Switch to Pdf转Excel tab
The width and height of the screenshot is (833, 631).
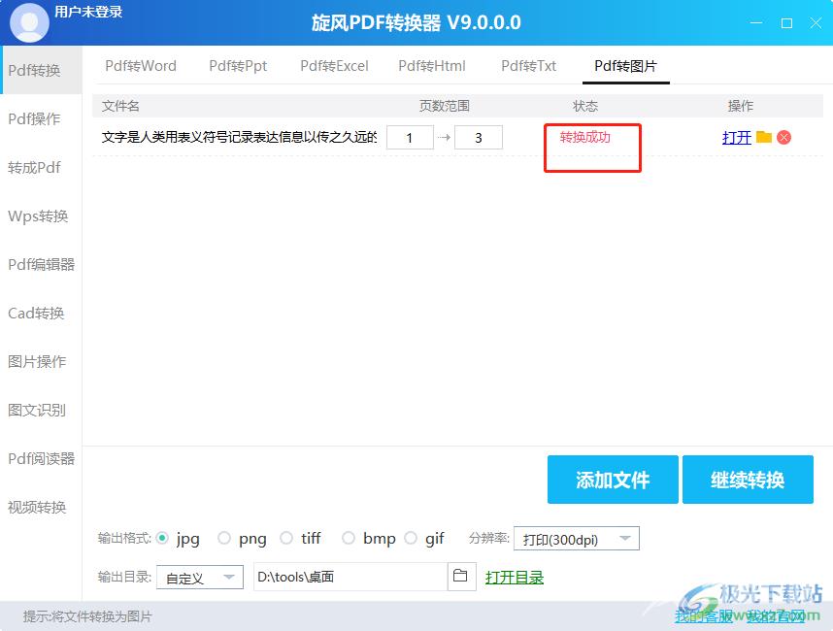pos(334,66)
